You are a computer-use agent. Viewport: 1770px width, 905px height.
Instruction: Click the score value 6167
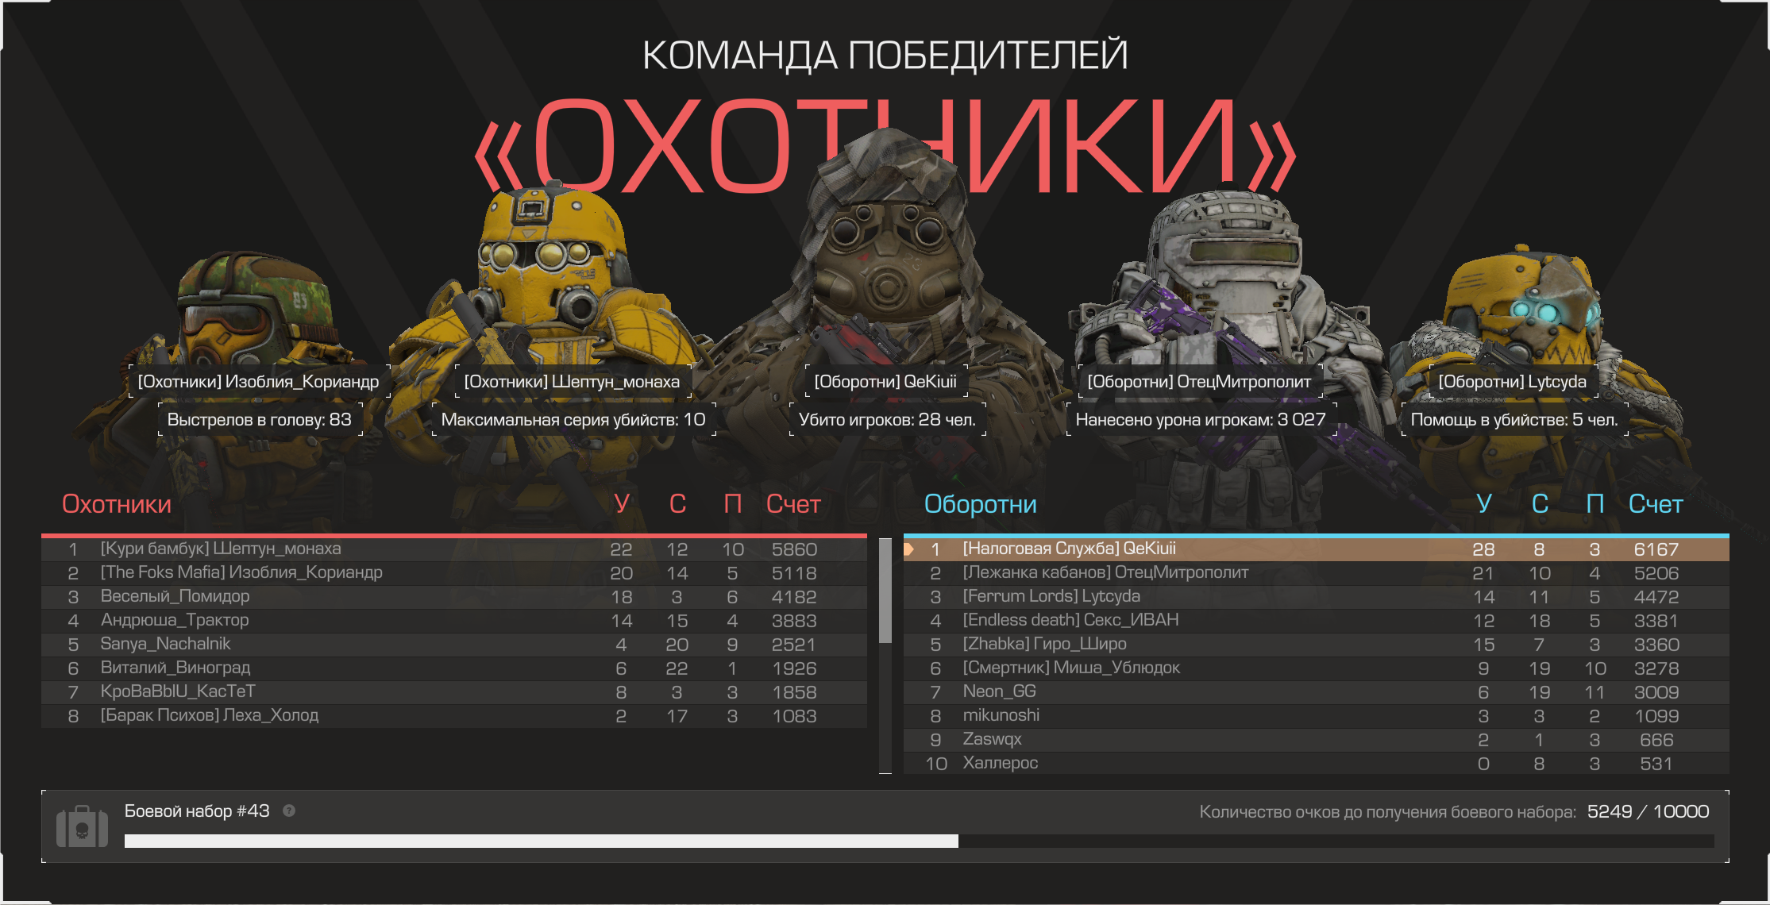pyautogui.click(x=1656, y=549)
